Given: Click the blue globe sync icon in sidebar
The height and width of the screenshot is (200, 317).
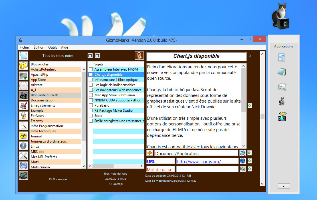Looking at the screenshot, I should point(23,166).
